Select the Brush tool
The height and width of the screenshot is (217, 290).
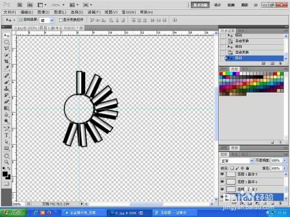tap(7, 82)
